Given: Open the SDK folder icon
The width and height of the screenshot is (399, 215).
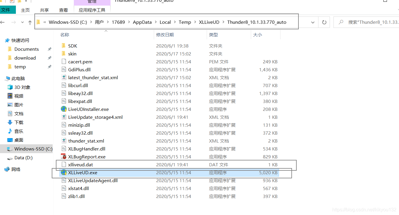Looking at the screenshot, I should click(x=64, y=46).
